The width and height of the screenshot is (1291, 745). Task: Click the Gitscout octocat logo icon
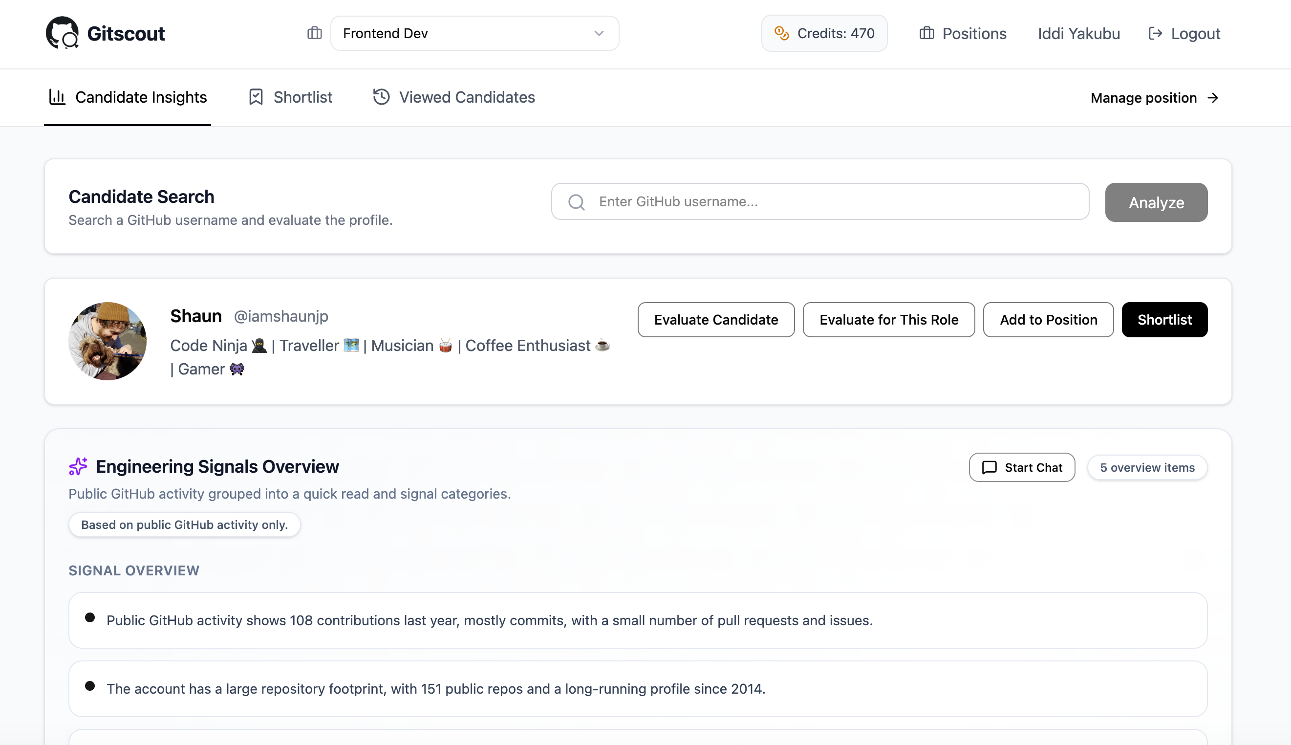pos(62,33)
